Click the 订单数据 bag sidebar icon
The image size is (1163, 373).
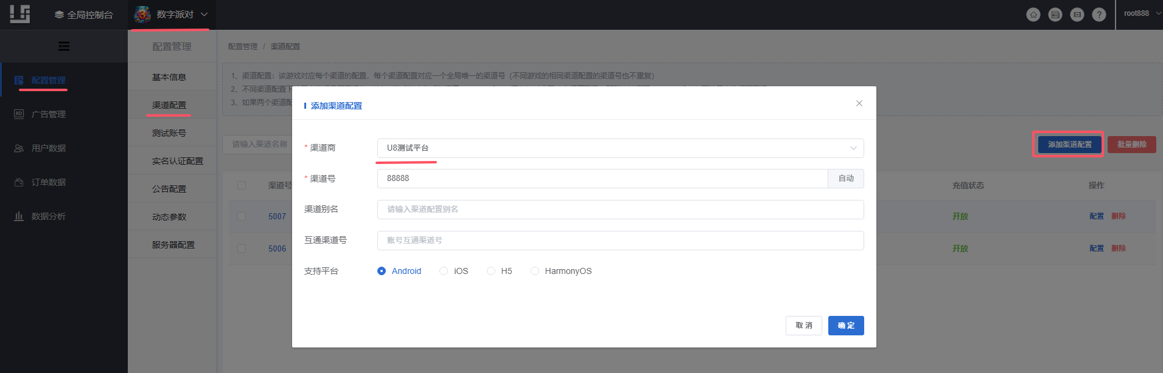pos(19,182)
